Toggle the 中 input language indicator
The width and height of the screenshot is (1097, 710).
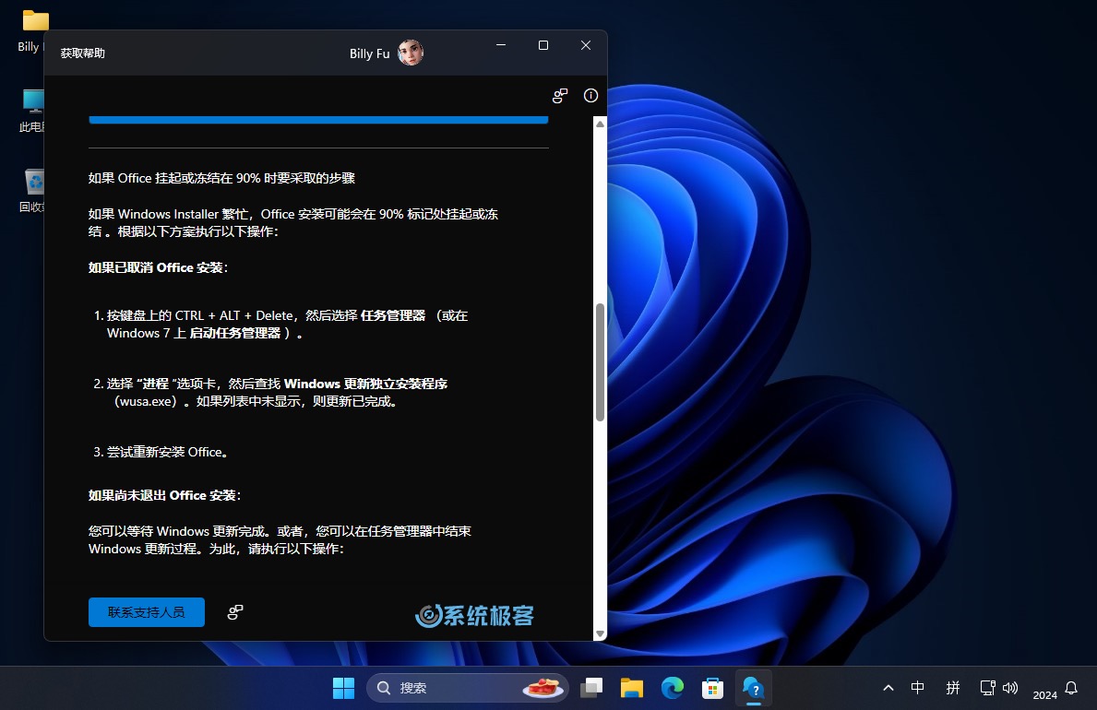click(917, 687)
